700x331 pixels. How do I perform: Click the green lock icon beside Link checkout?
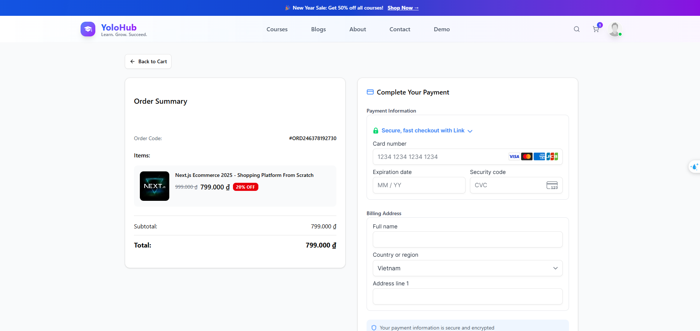(x=376, y=131)
